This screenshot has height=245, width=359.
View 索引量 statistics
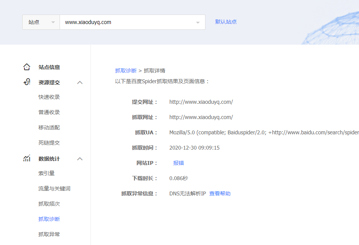click(47, 173)
